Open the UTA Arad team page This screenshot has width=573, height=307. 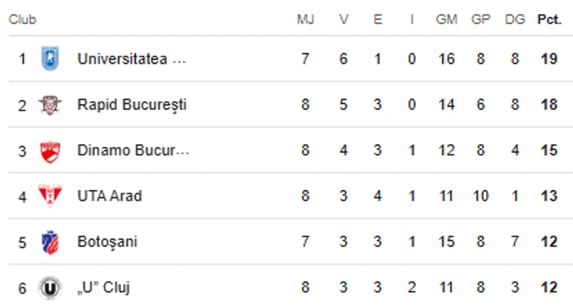110,196
